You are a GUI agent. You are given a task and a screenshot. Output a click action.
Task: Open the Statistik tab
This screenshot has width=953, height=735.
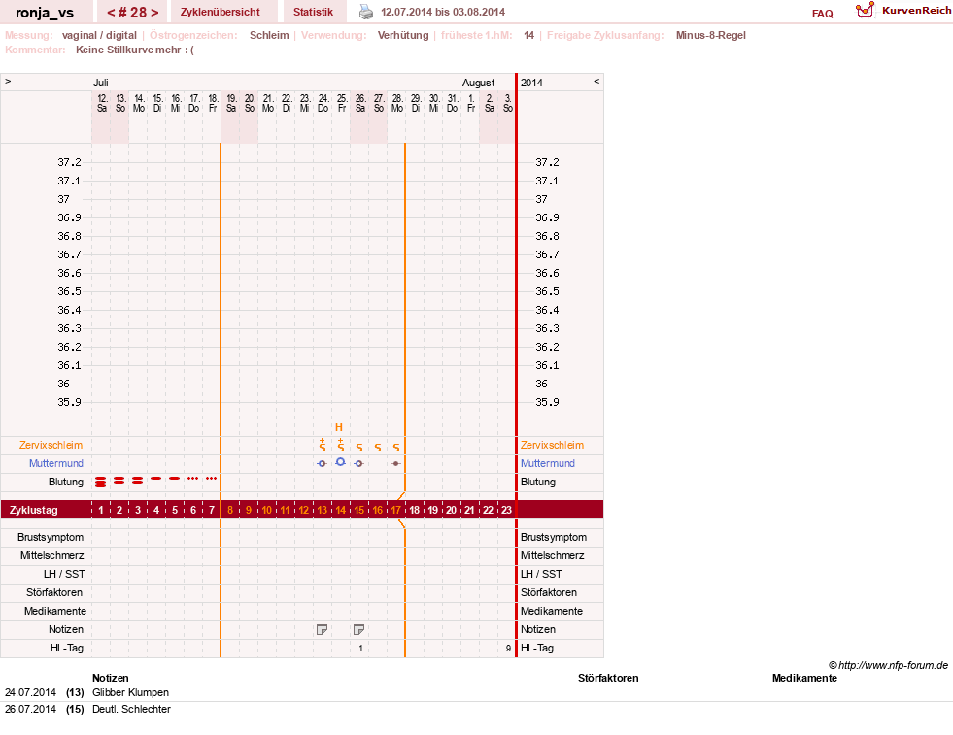313,12
